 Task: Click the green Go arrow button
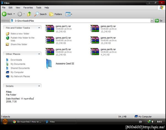(157, 21)
